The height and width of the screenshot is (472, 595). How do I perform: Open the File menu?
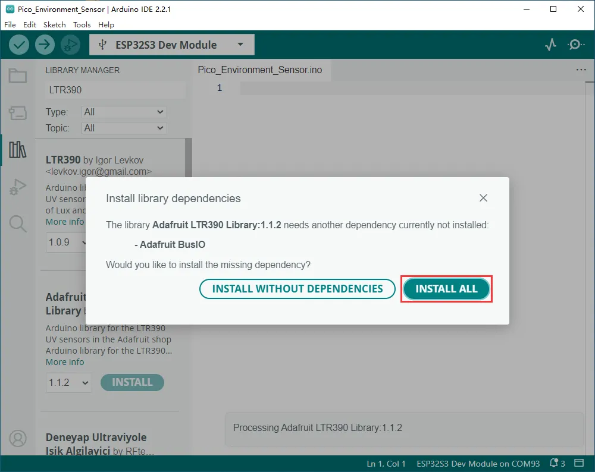click(10, 24)
